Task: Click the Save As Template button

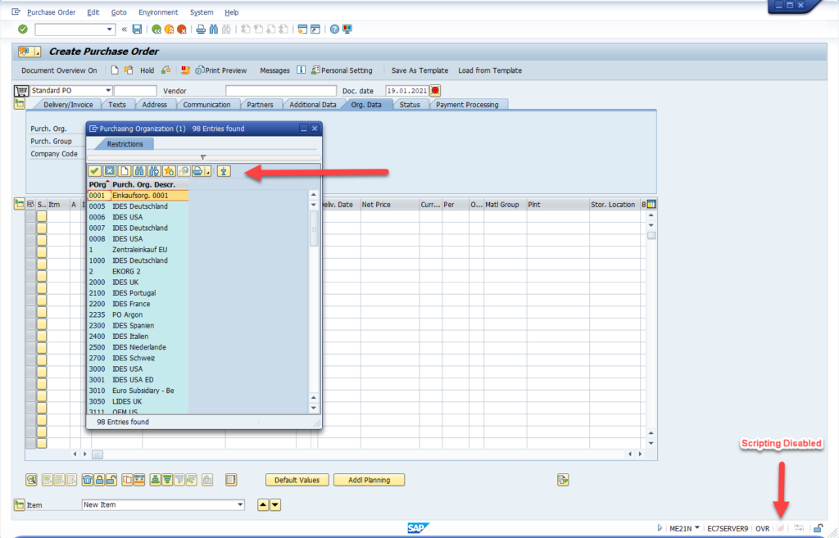Action: (x=419, y=70)
